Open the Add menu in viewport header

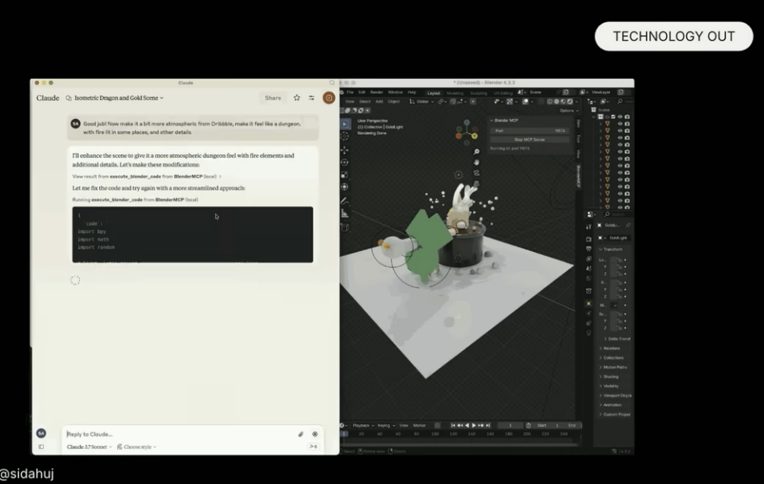point(379,102)
